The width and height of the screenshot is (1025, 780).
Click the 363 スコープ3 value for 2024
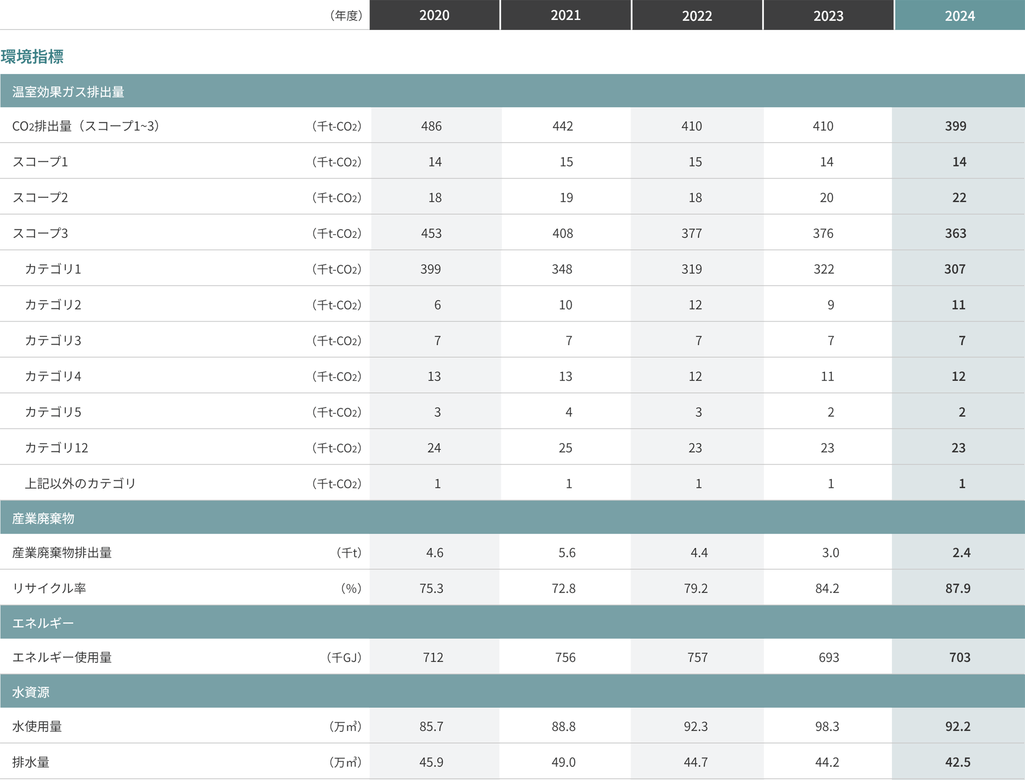pos(956,233)
